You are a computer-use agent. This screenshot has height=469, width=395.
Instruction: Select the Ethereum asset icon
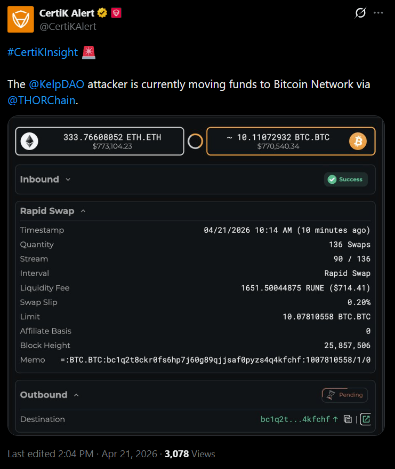pyautogui.click(x=30, y=141)
